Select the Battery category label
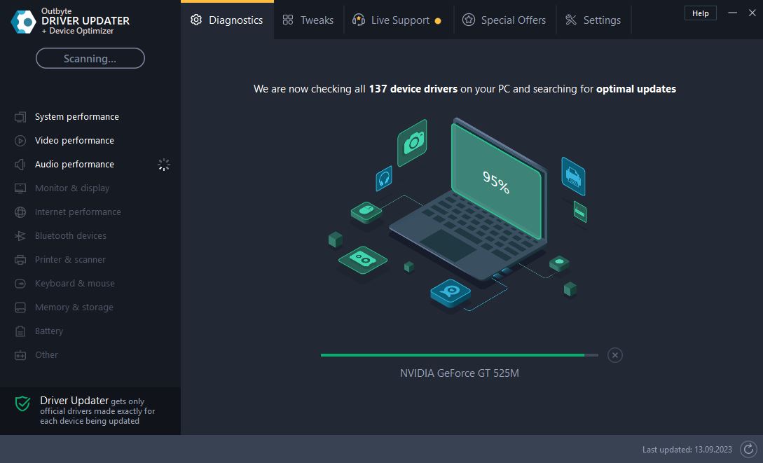Screen dimensions: 763x463 click(x=49, y=331)
